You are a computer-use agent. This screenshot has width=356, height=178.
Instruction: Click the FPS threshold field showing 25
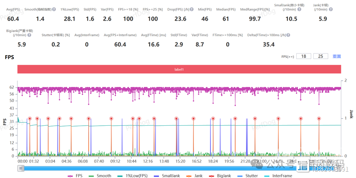(320, 56)
